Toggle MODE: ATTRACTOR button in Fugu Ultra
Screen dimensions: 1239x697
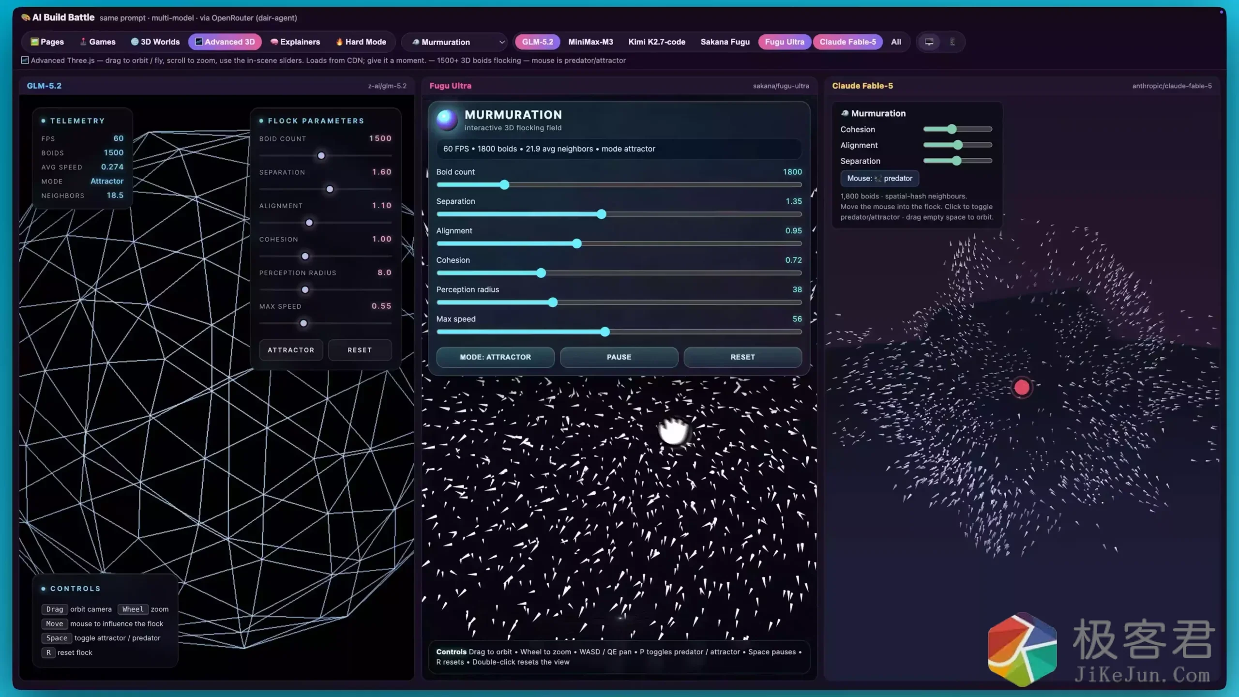point(495,357)
